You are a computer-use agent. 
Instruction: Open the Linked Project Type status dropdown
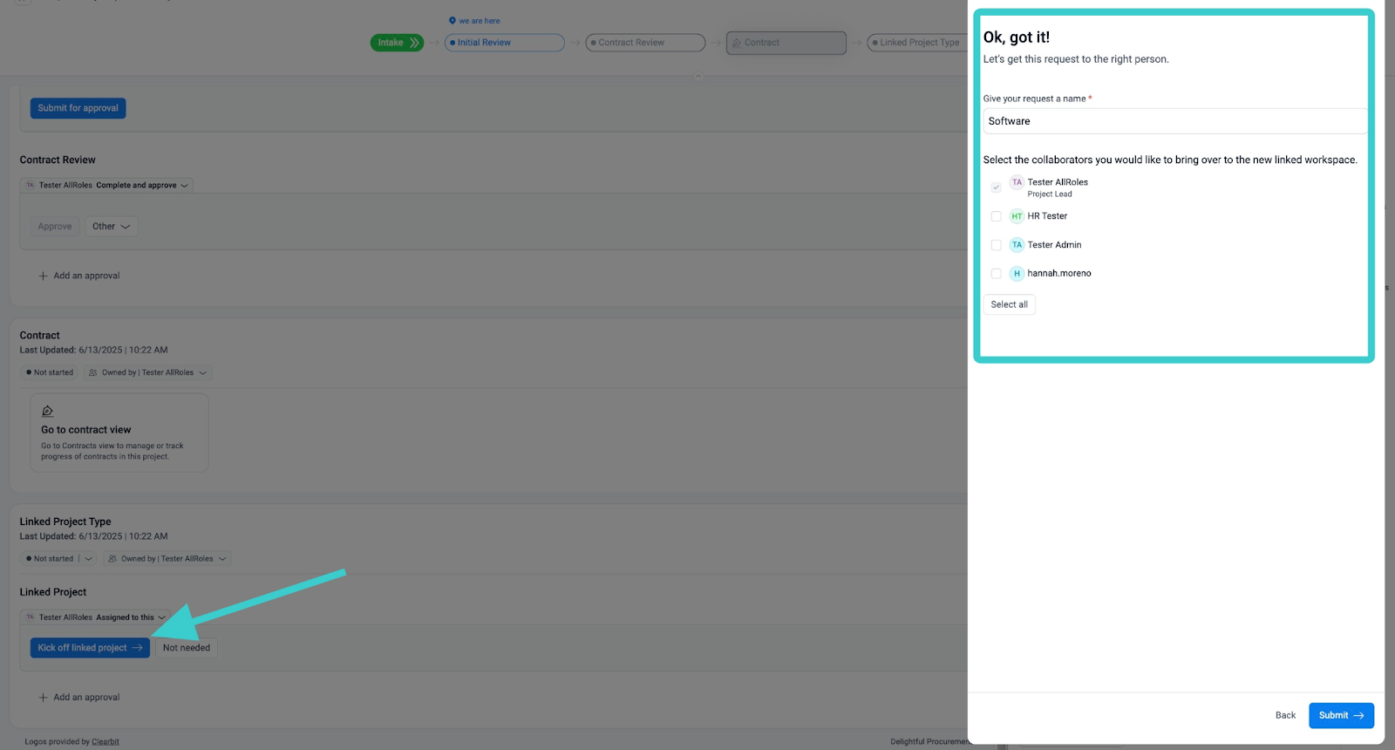pos(88,559)
